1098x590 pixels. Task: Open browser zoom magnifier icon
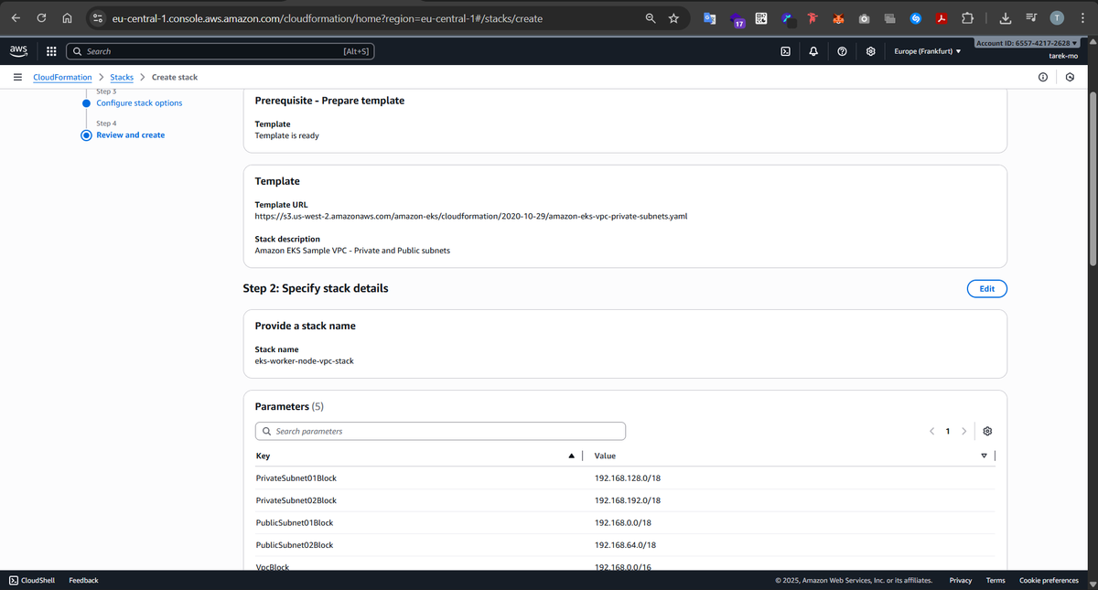[x=651, y=17]
